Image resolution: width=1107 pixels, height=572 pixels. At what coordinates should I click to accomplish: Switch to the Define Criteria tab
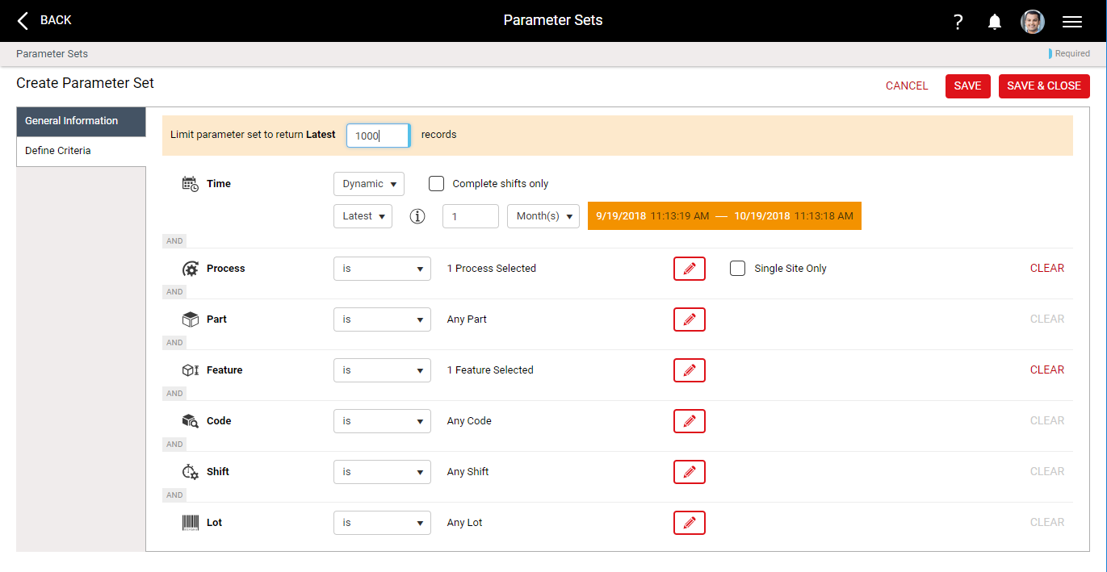(x=58, y=150)
